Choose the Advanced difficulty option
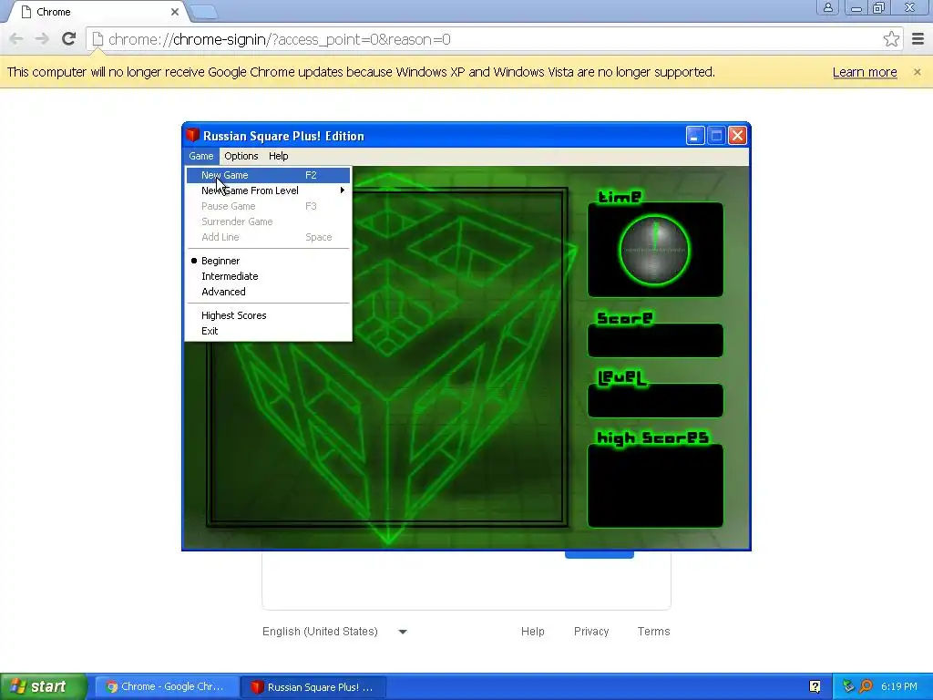 tap(269, 292)
